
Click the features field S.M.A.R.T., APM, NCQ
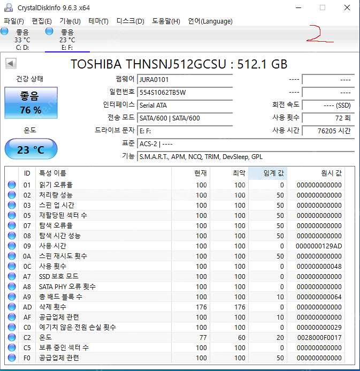[246, 157]
